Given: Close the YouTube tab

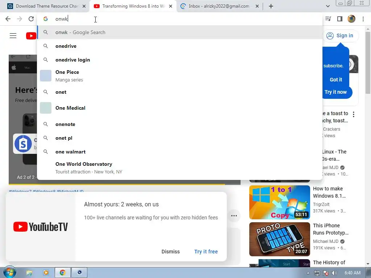Looking at the screenshot, I should [x=171, y=7].
